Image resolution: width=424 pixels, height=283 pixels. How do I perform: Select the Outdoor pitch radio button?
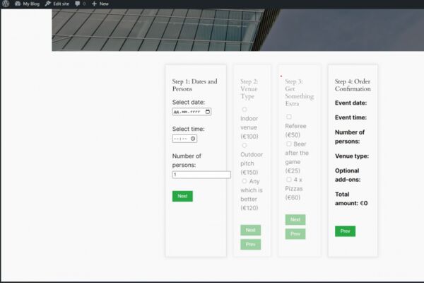(x=245, y=146)
